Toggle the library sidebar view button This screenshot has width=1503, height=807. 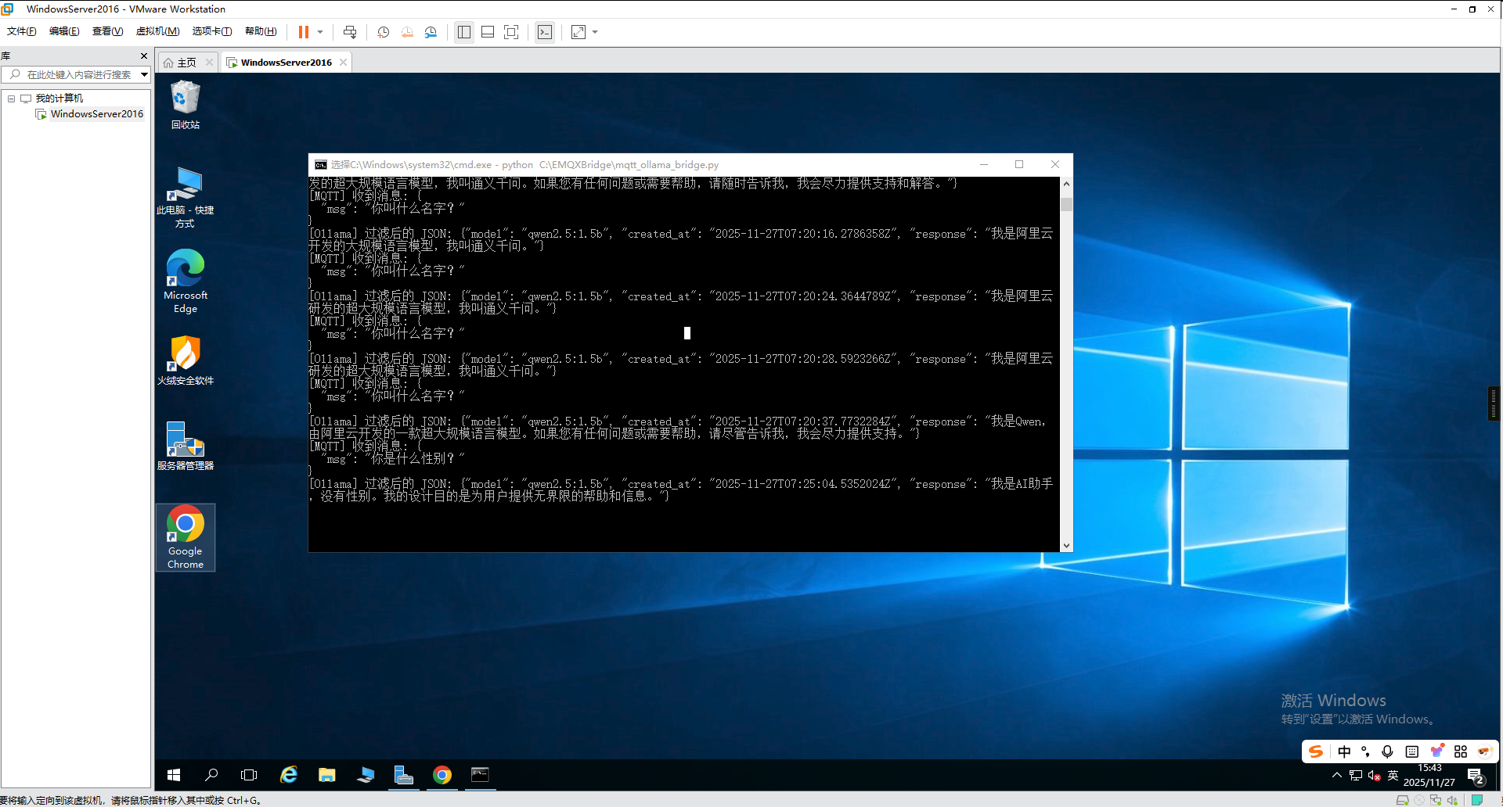[x=464, y=32]
